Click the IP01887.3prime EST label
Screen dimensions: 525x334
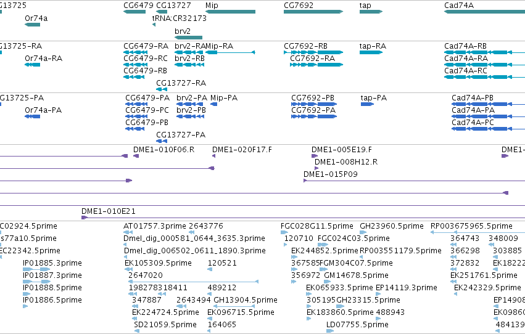[52, 275]
